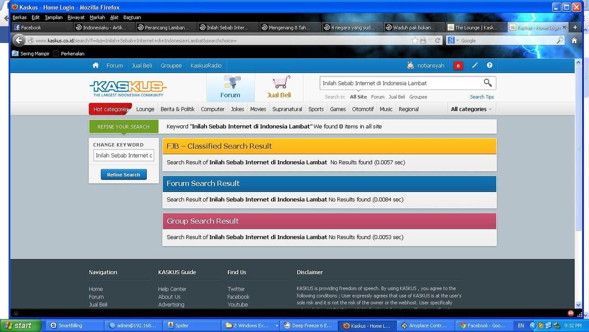Open the Bantuan menu
The image size is (589, 332).
(x=132, y=17)
